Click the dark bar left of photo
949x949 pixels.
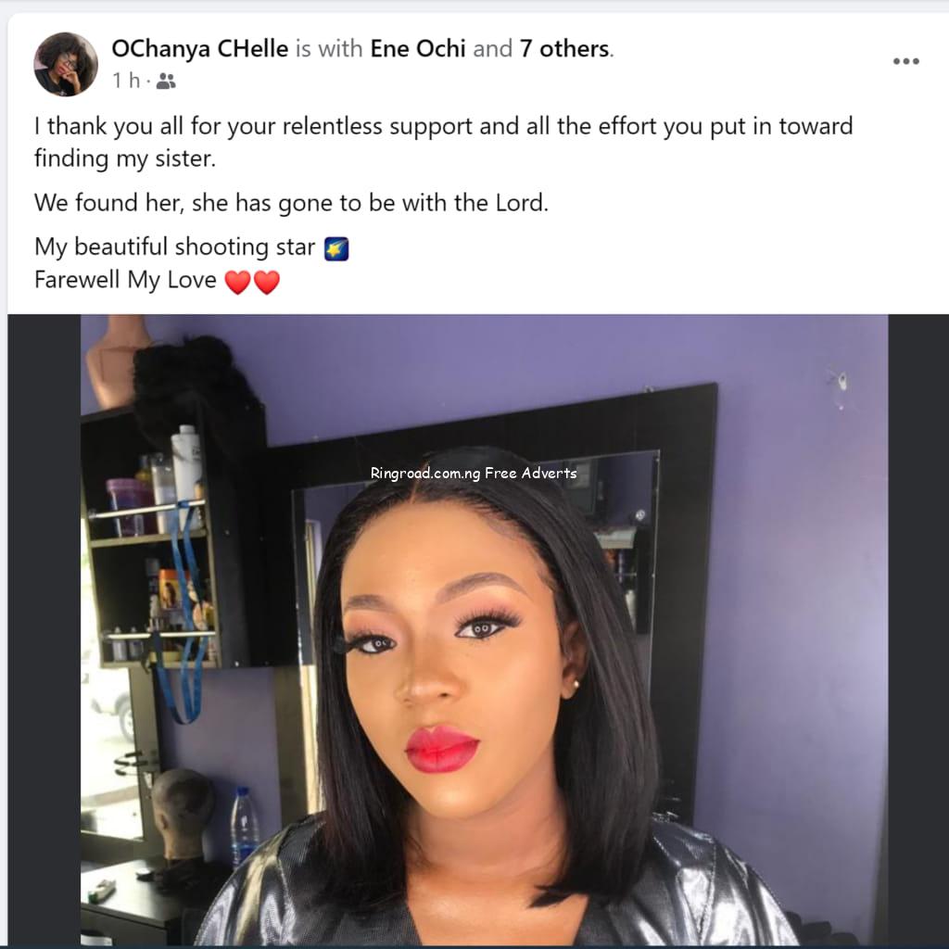point(44,629)
